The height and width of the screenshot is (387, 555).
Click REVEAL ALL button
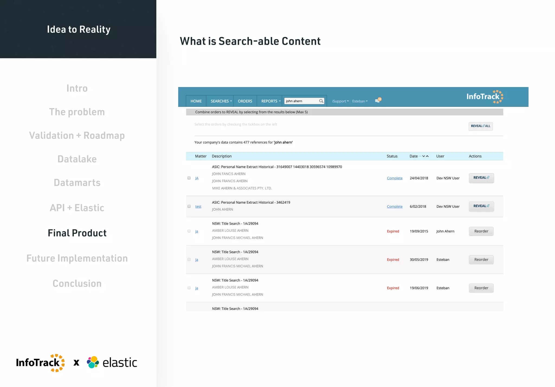[480, 126]
